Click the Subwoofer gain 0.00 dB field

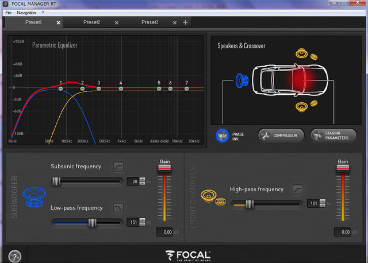164,232
